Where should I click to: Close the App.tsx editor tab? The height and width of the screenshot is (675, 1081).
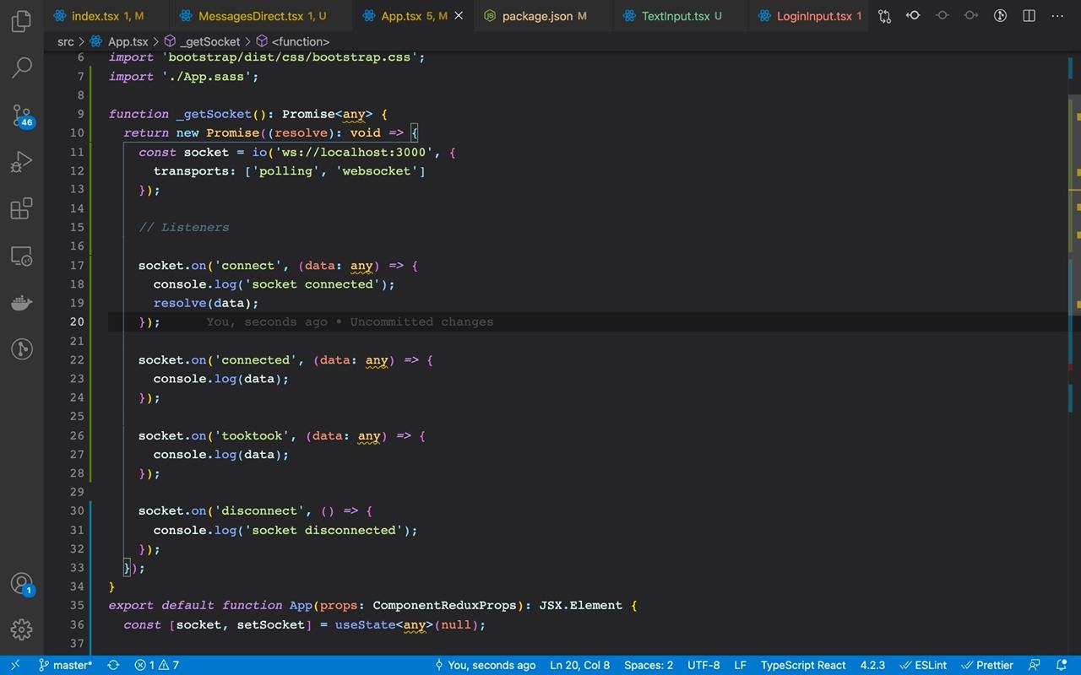[x=459, y=16]
